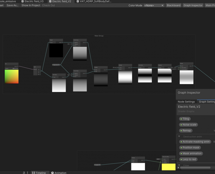Click the scrollbar left arrow in Blackboard
215x174 pixels.
click(178, 167)
